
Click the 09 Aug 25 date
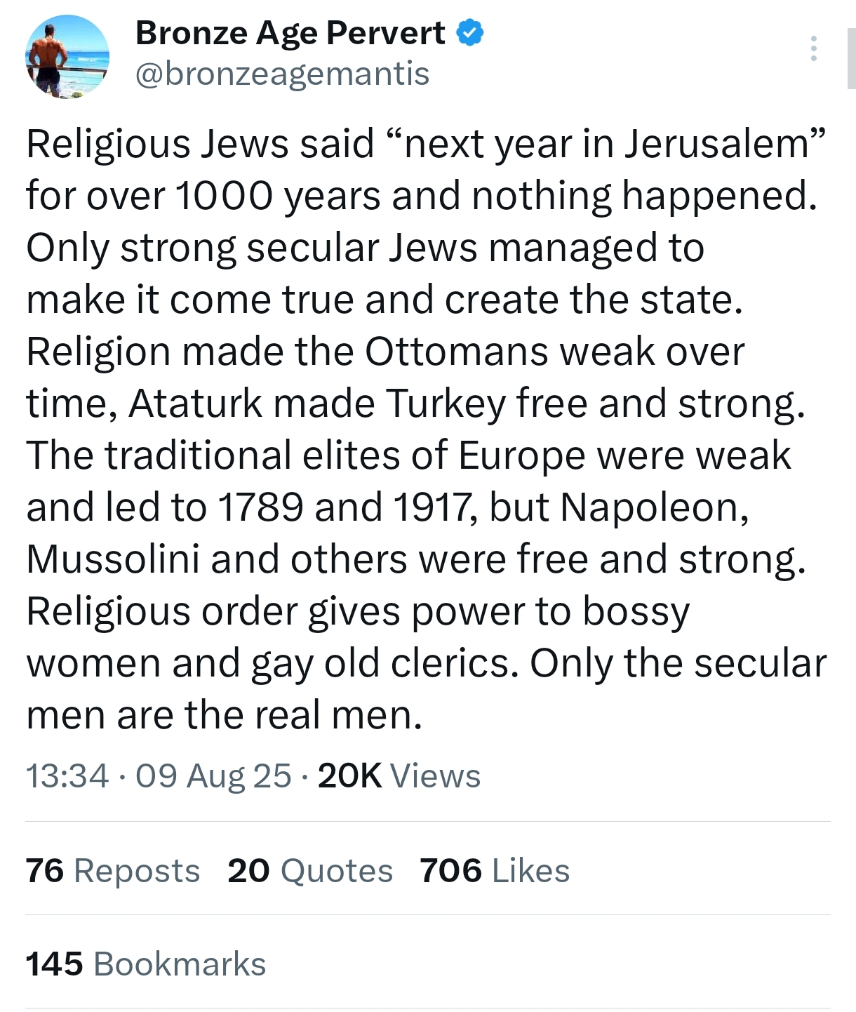(x=213, y=776)
